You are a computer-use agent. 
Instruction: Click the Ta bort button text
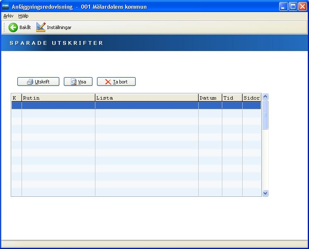tap(120, 82)
